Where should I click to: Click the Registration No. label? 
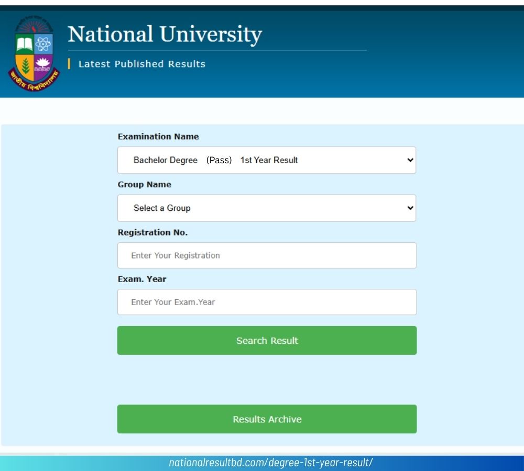[x=152, y=233]
